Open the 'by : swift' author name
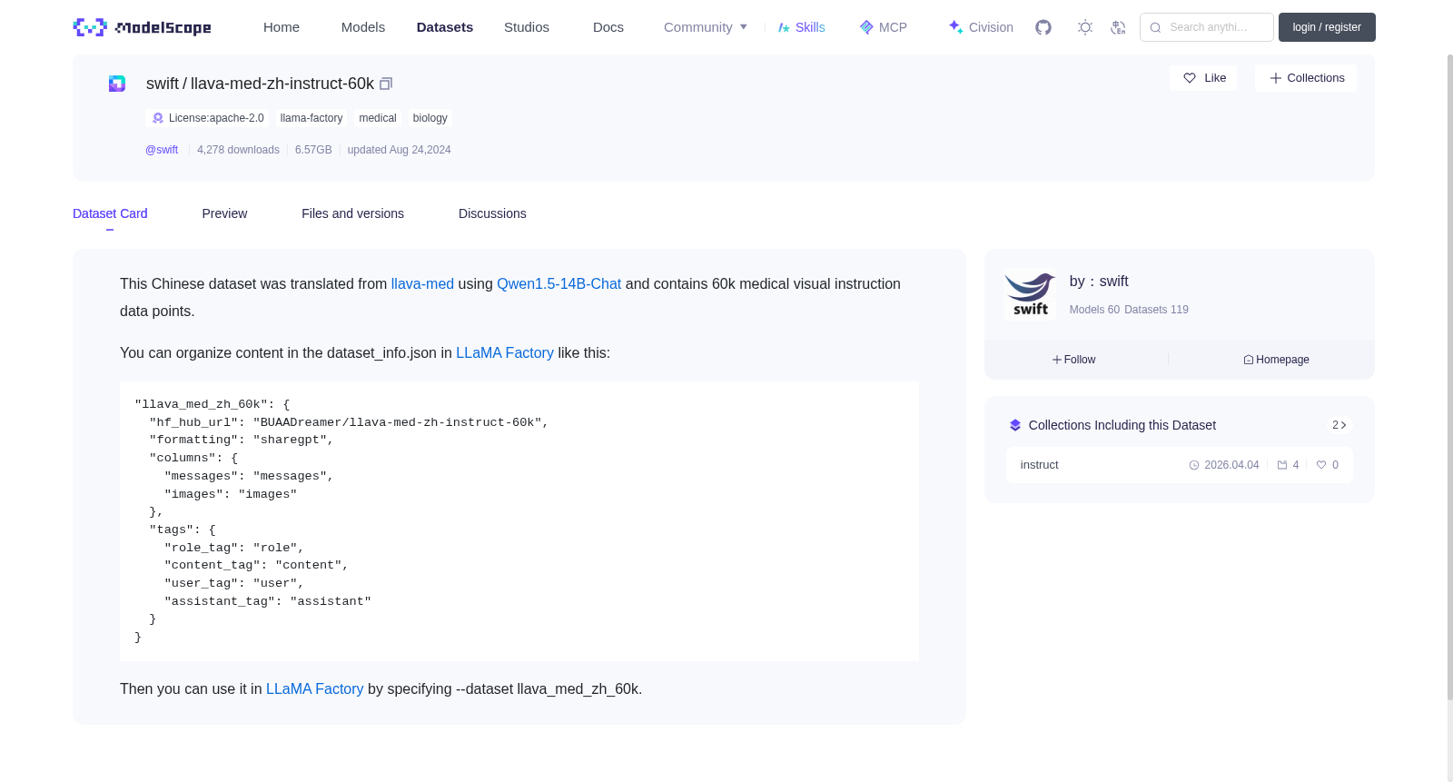 1099,282
